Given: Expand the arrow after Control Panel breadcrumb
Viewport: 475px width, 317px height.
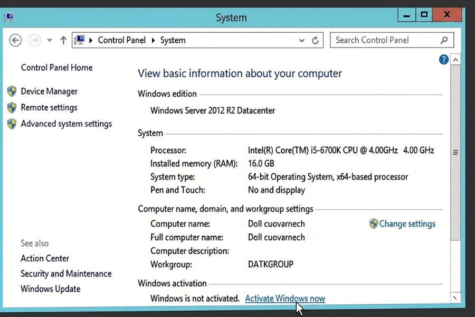Looking at the screenshot, I should click(153, 40).
